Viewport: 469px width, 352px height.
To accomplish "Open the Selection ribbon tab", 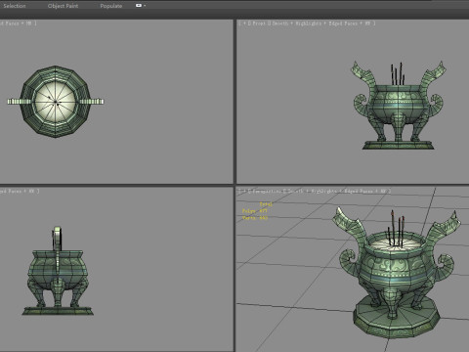I will [15, 6].
